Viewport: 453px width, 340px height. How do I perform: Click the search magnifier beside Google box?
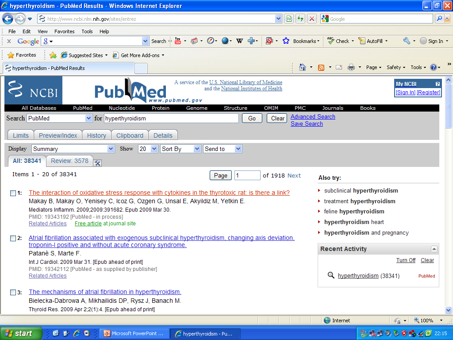(x=439, y=19)
